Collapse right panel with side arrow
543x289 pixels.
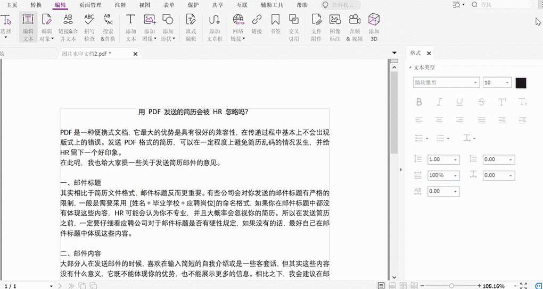(401, 169)
